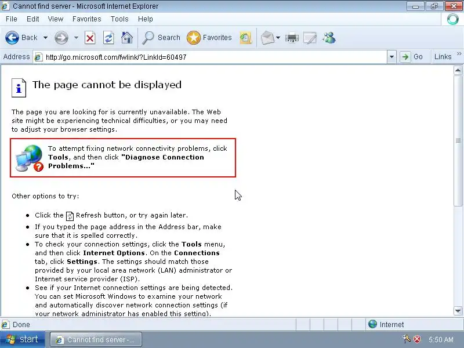Click the 'Other options to try:' text

tap(45, 196)
